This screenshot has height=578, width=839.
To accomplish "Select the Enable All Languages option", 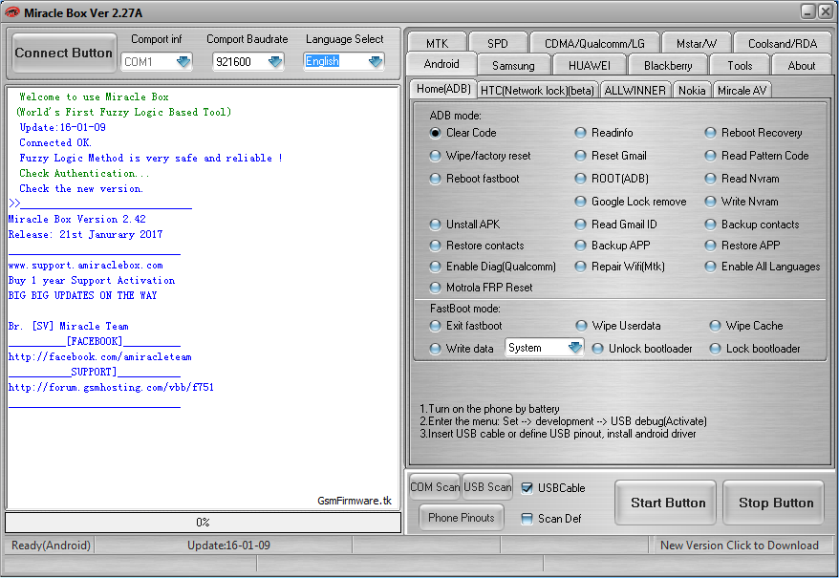I will 710,267.
